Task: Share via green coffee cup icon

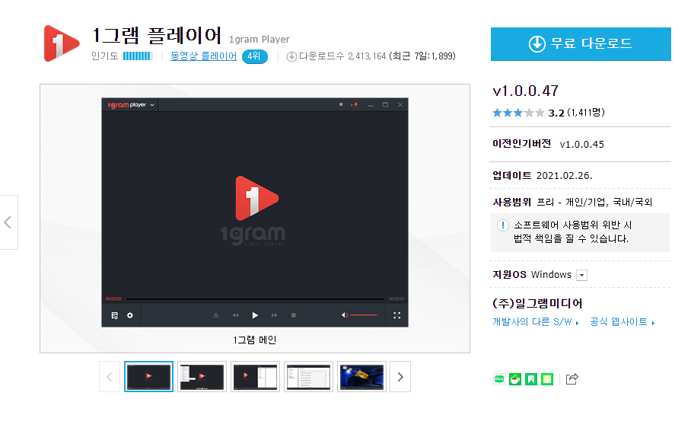Action: pos(514,379)
